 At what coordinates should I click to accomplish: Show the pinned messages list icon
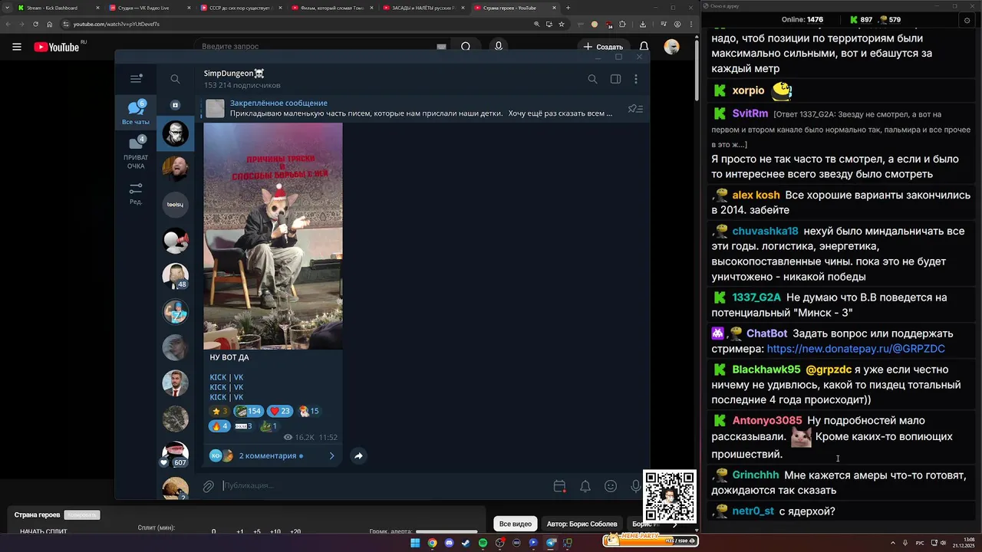click(635, 109)
